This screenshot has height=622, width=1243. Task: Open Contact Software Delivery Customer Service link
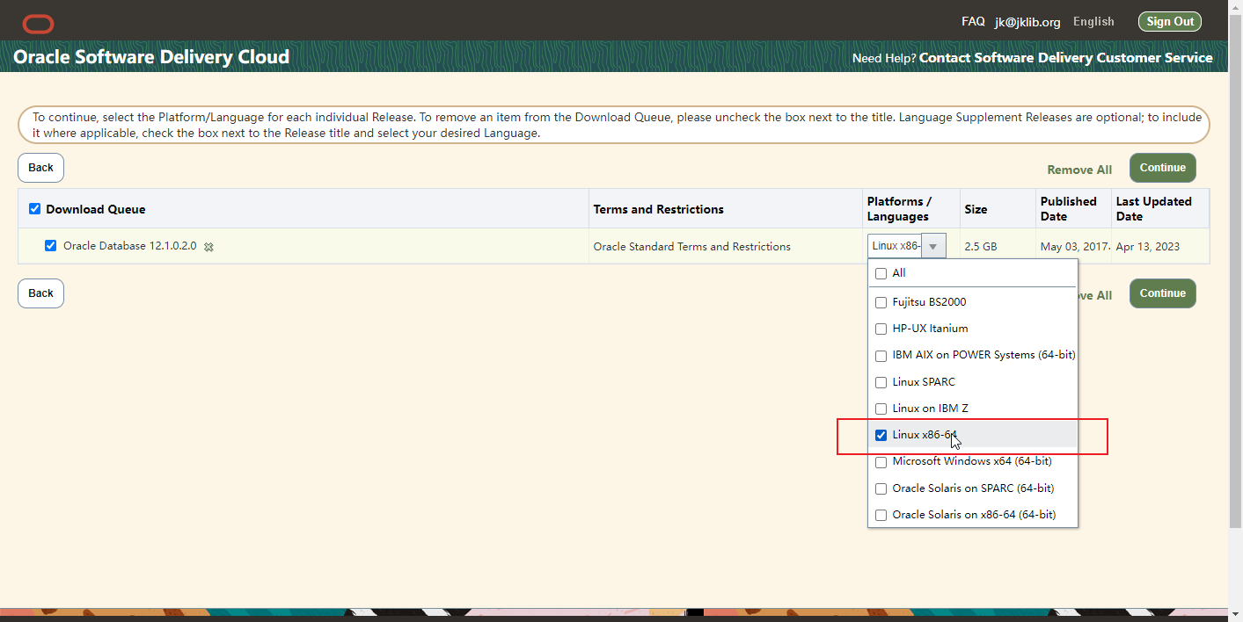click(x=1065, y=58)
